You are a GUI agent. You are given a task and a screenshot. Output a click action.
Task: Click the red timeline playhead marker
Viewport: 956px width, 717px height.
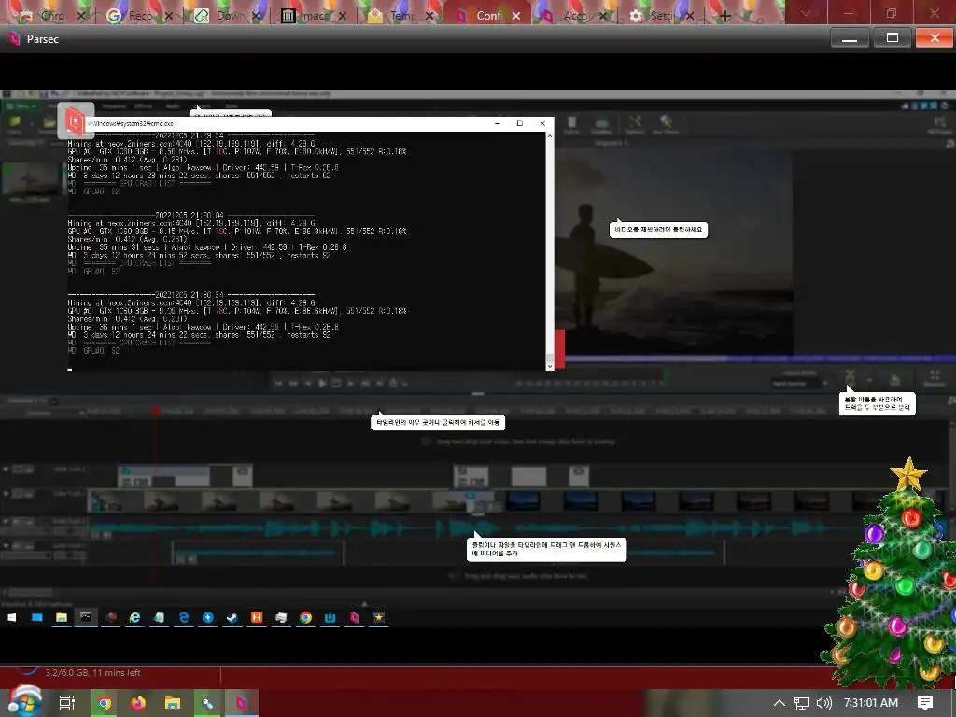pos(156,411)
